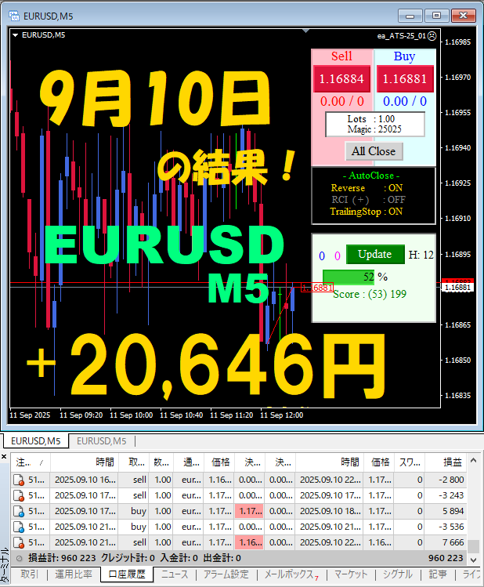
Task: Click the buy order icon in the 5 894 row
Action: pyautogui.click(x=19, y=512)
